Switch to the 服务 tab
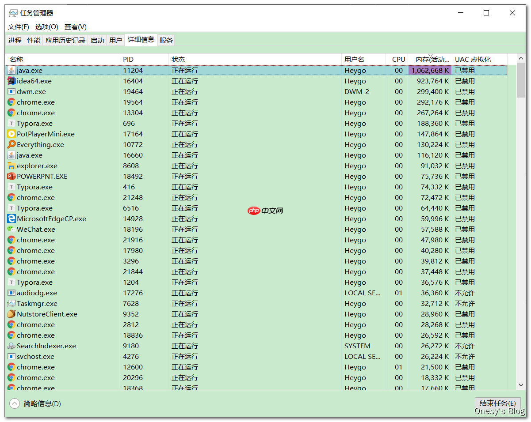Screen dimensions: 531x422 165,40
